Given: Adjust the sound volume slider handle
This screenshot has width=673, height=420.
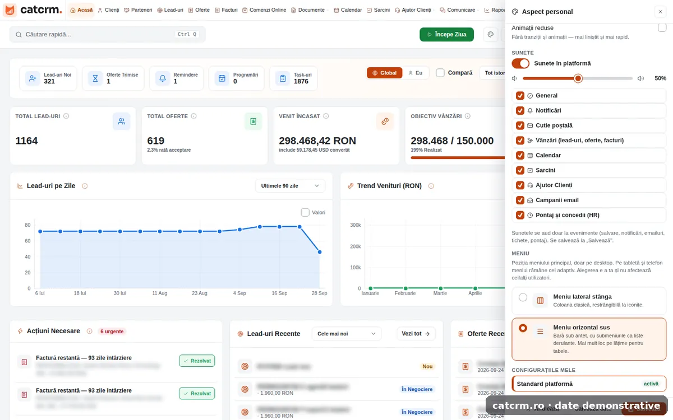Looking at the screenshot, I should click(578, 78).
